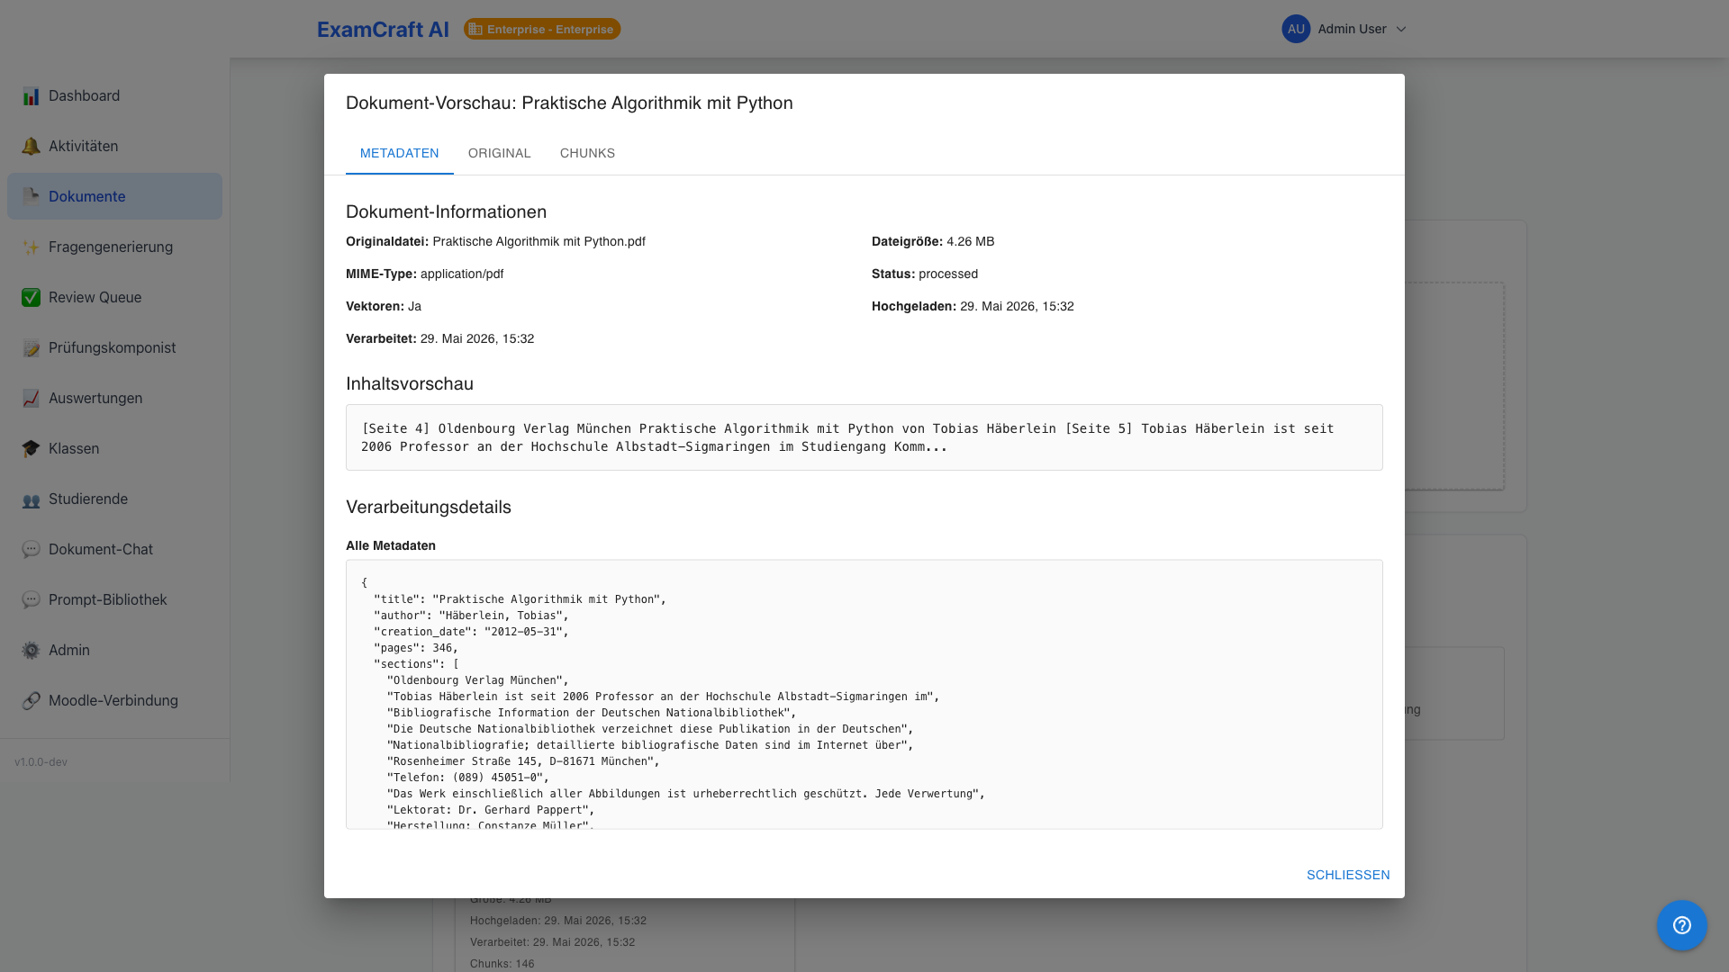Click the ExamCraft AI logo link

383,30
